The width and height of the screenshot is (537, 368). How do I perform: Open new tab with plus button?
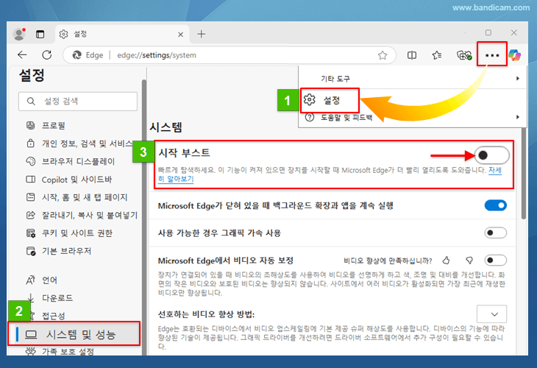click(x=202, y=34)
